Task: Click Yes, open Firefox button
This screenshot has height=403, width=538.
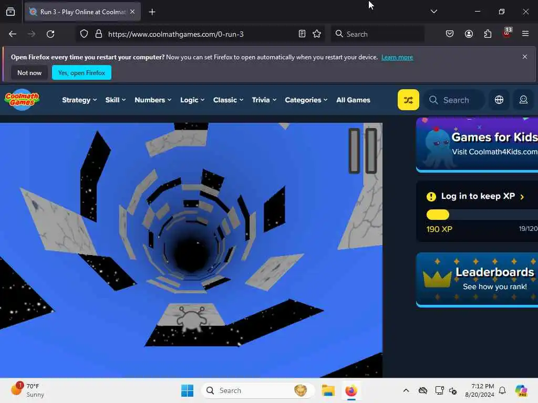Action: [x=81, y=72]
